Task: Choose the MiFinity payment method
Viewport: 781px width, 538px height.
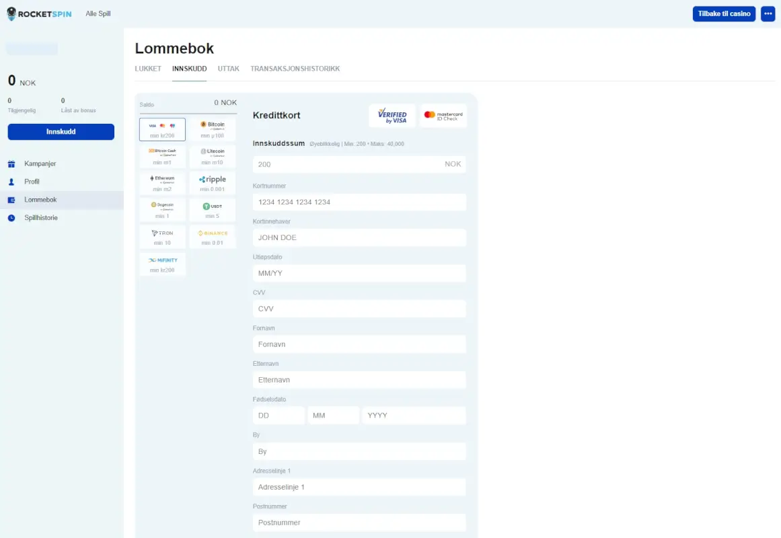Action: click(162, 264)
